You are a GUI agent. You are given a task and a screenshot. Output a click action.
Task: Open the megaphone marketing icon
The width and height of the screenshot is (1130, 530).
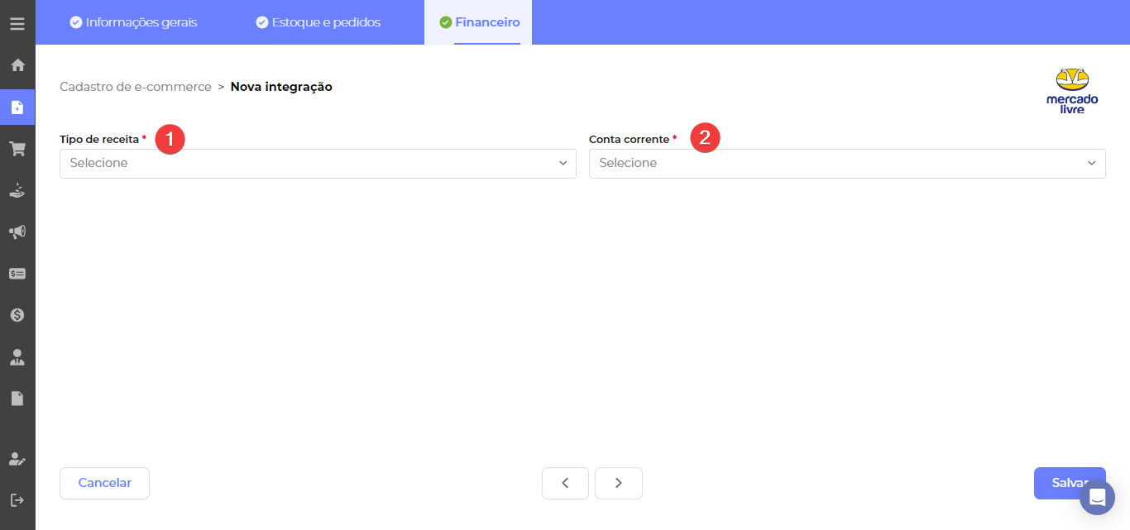point(17,232)
